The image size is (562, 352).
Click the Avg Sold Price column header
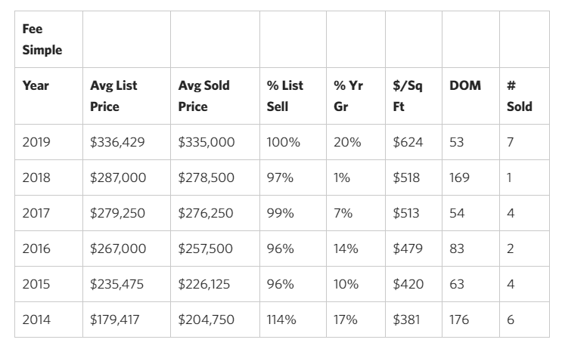[203, 96]
